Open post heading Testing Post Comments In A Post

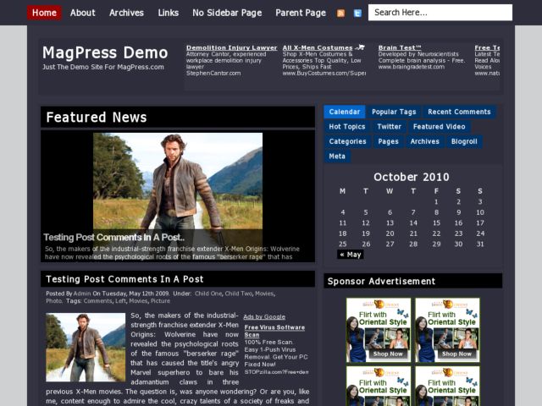[x=124, y=279]
